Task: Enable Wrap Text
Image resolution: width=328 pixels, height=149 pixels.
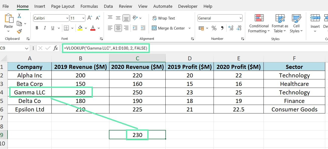Action: [164, 18]
